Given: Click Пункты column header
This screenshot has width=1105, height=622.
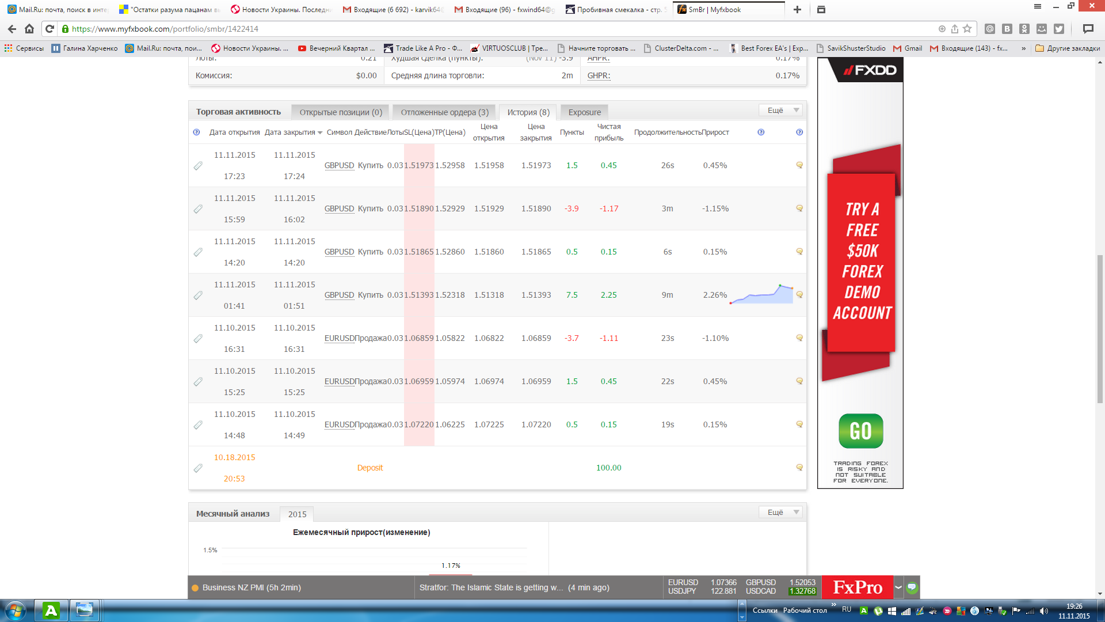Looking at the screenshot, I should [571, 132].
